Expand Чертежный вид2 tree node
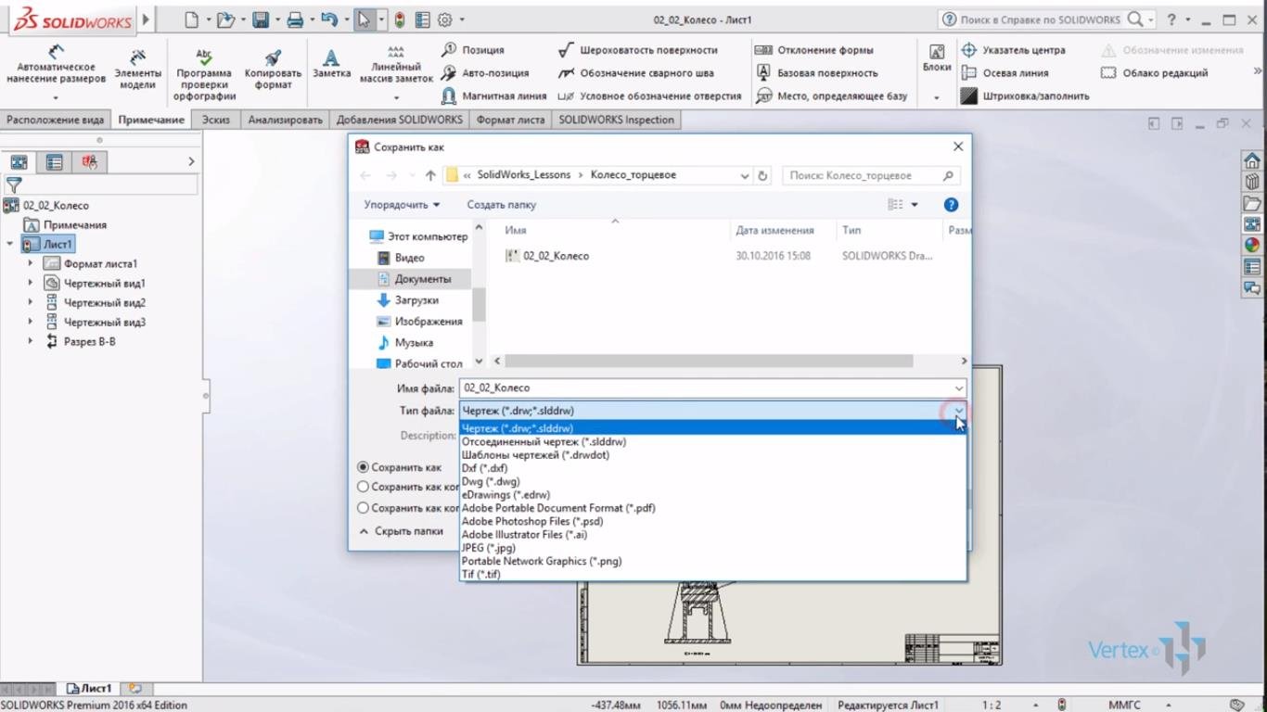 pos(31,302)
